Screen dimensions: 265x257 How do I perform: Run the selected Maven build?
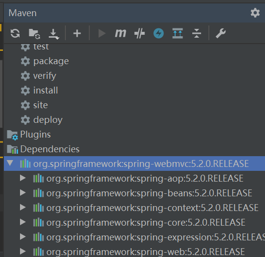[102, 33]
